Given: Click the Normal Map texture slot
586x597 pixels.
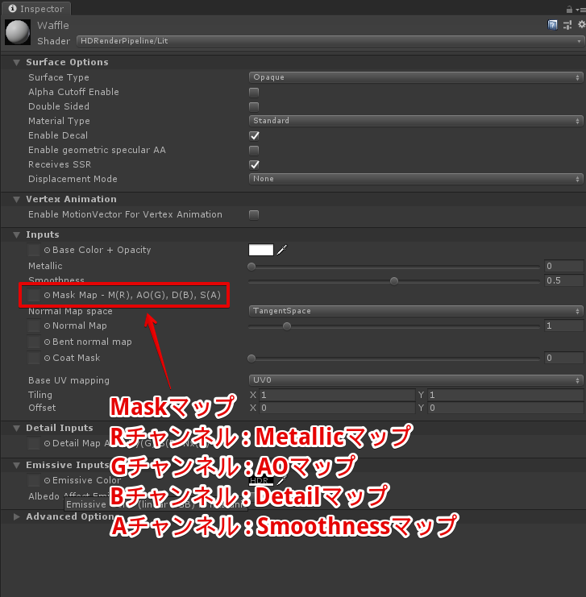Looking at the screenshot, I should pos(34,326).
